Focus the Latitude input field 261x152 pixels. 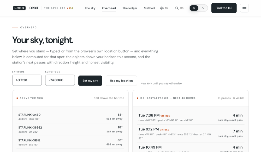pos(27,80)
